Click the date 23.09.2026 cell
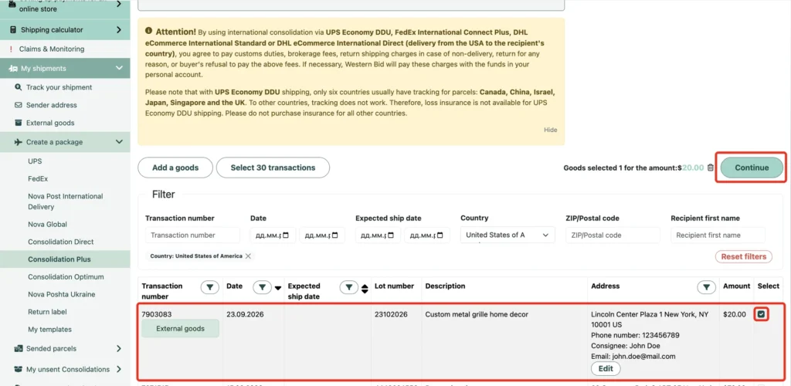Image resolution: width=791 pixels, height=386 pixels. click(245, 314)
